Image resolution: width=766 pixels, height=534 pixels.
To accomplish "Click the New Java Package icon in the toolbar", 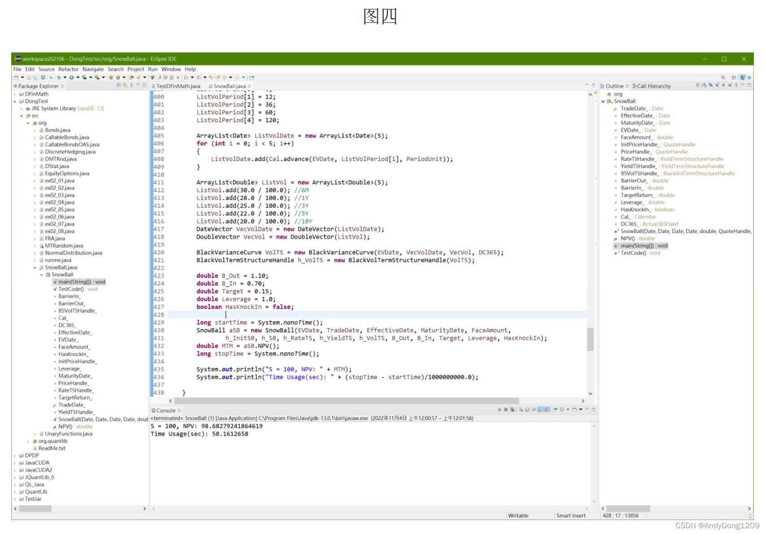I will (x=111, y=78).
